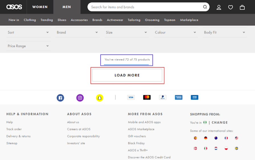255x160 pixels.
Task: Switch to the WOMEN tab
Action: (x=40, y=7)
